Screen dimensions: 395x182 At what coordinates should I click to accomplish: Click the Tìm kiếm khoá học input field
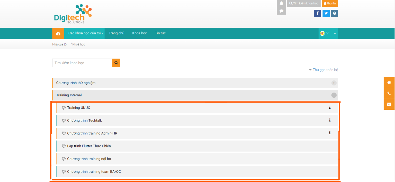pos(82,63)
